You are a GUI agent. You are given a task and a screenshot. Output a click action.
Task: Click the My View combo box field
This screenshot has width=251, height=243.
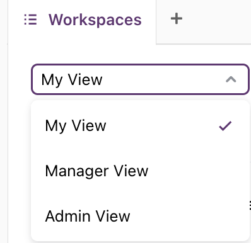click(140, 79)
